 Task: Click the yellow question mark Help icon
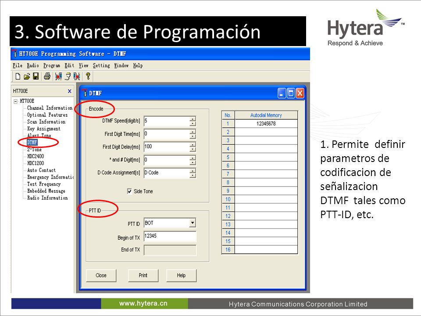(x=88, y=76)
